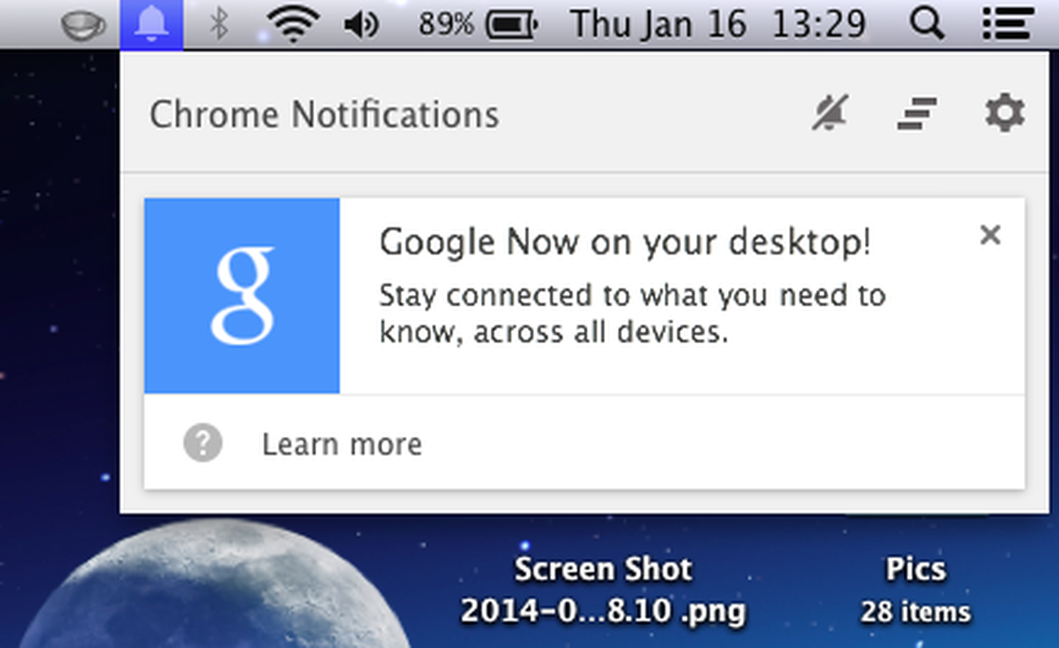The width and height of the screenshot is (1059, 648).
Task: Open Chrome notification settings gear
Action: [1005, 113]
